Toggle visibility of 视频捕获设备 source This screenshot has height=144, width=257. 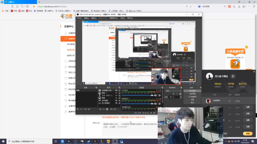point(116,90)
